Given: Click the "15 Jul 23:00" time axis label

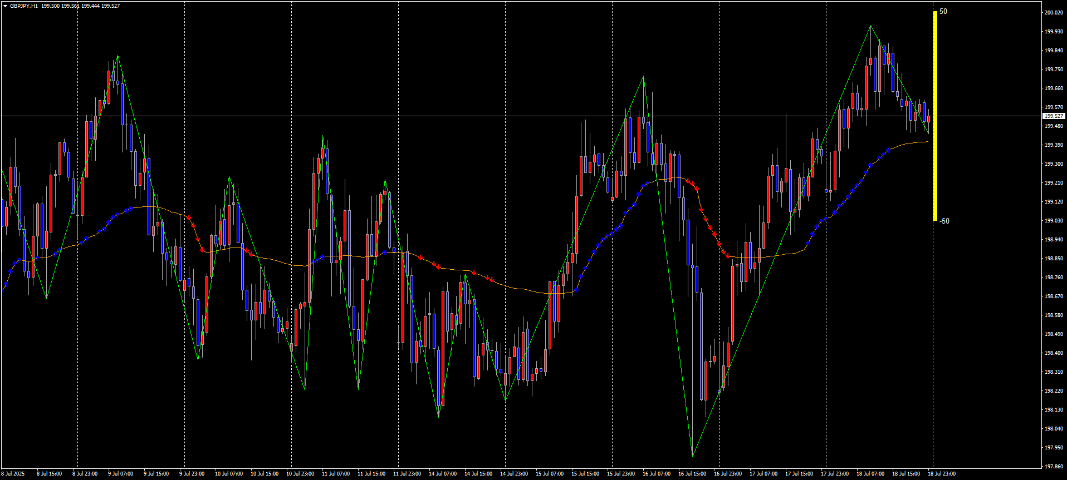Looking at the screenshot, I should point(621,474).
